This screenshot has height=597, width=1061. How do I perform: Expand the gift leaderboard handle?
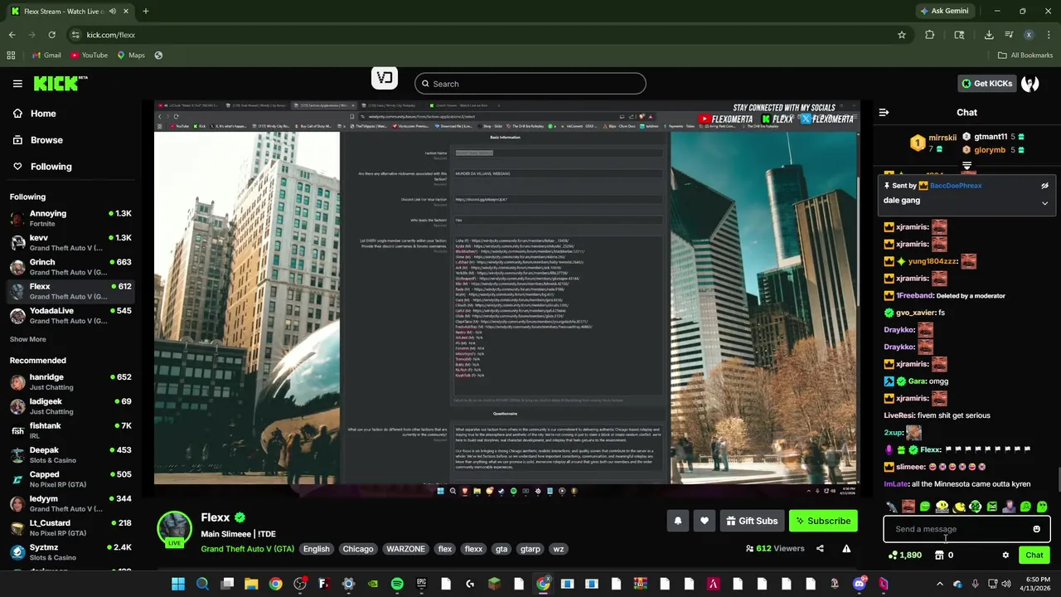[967, 166]
